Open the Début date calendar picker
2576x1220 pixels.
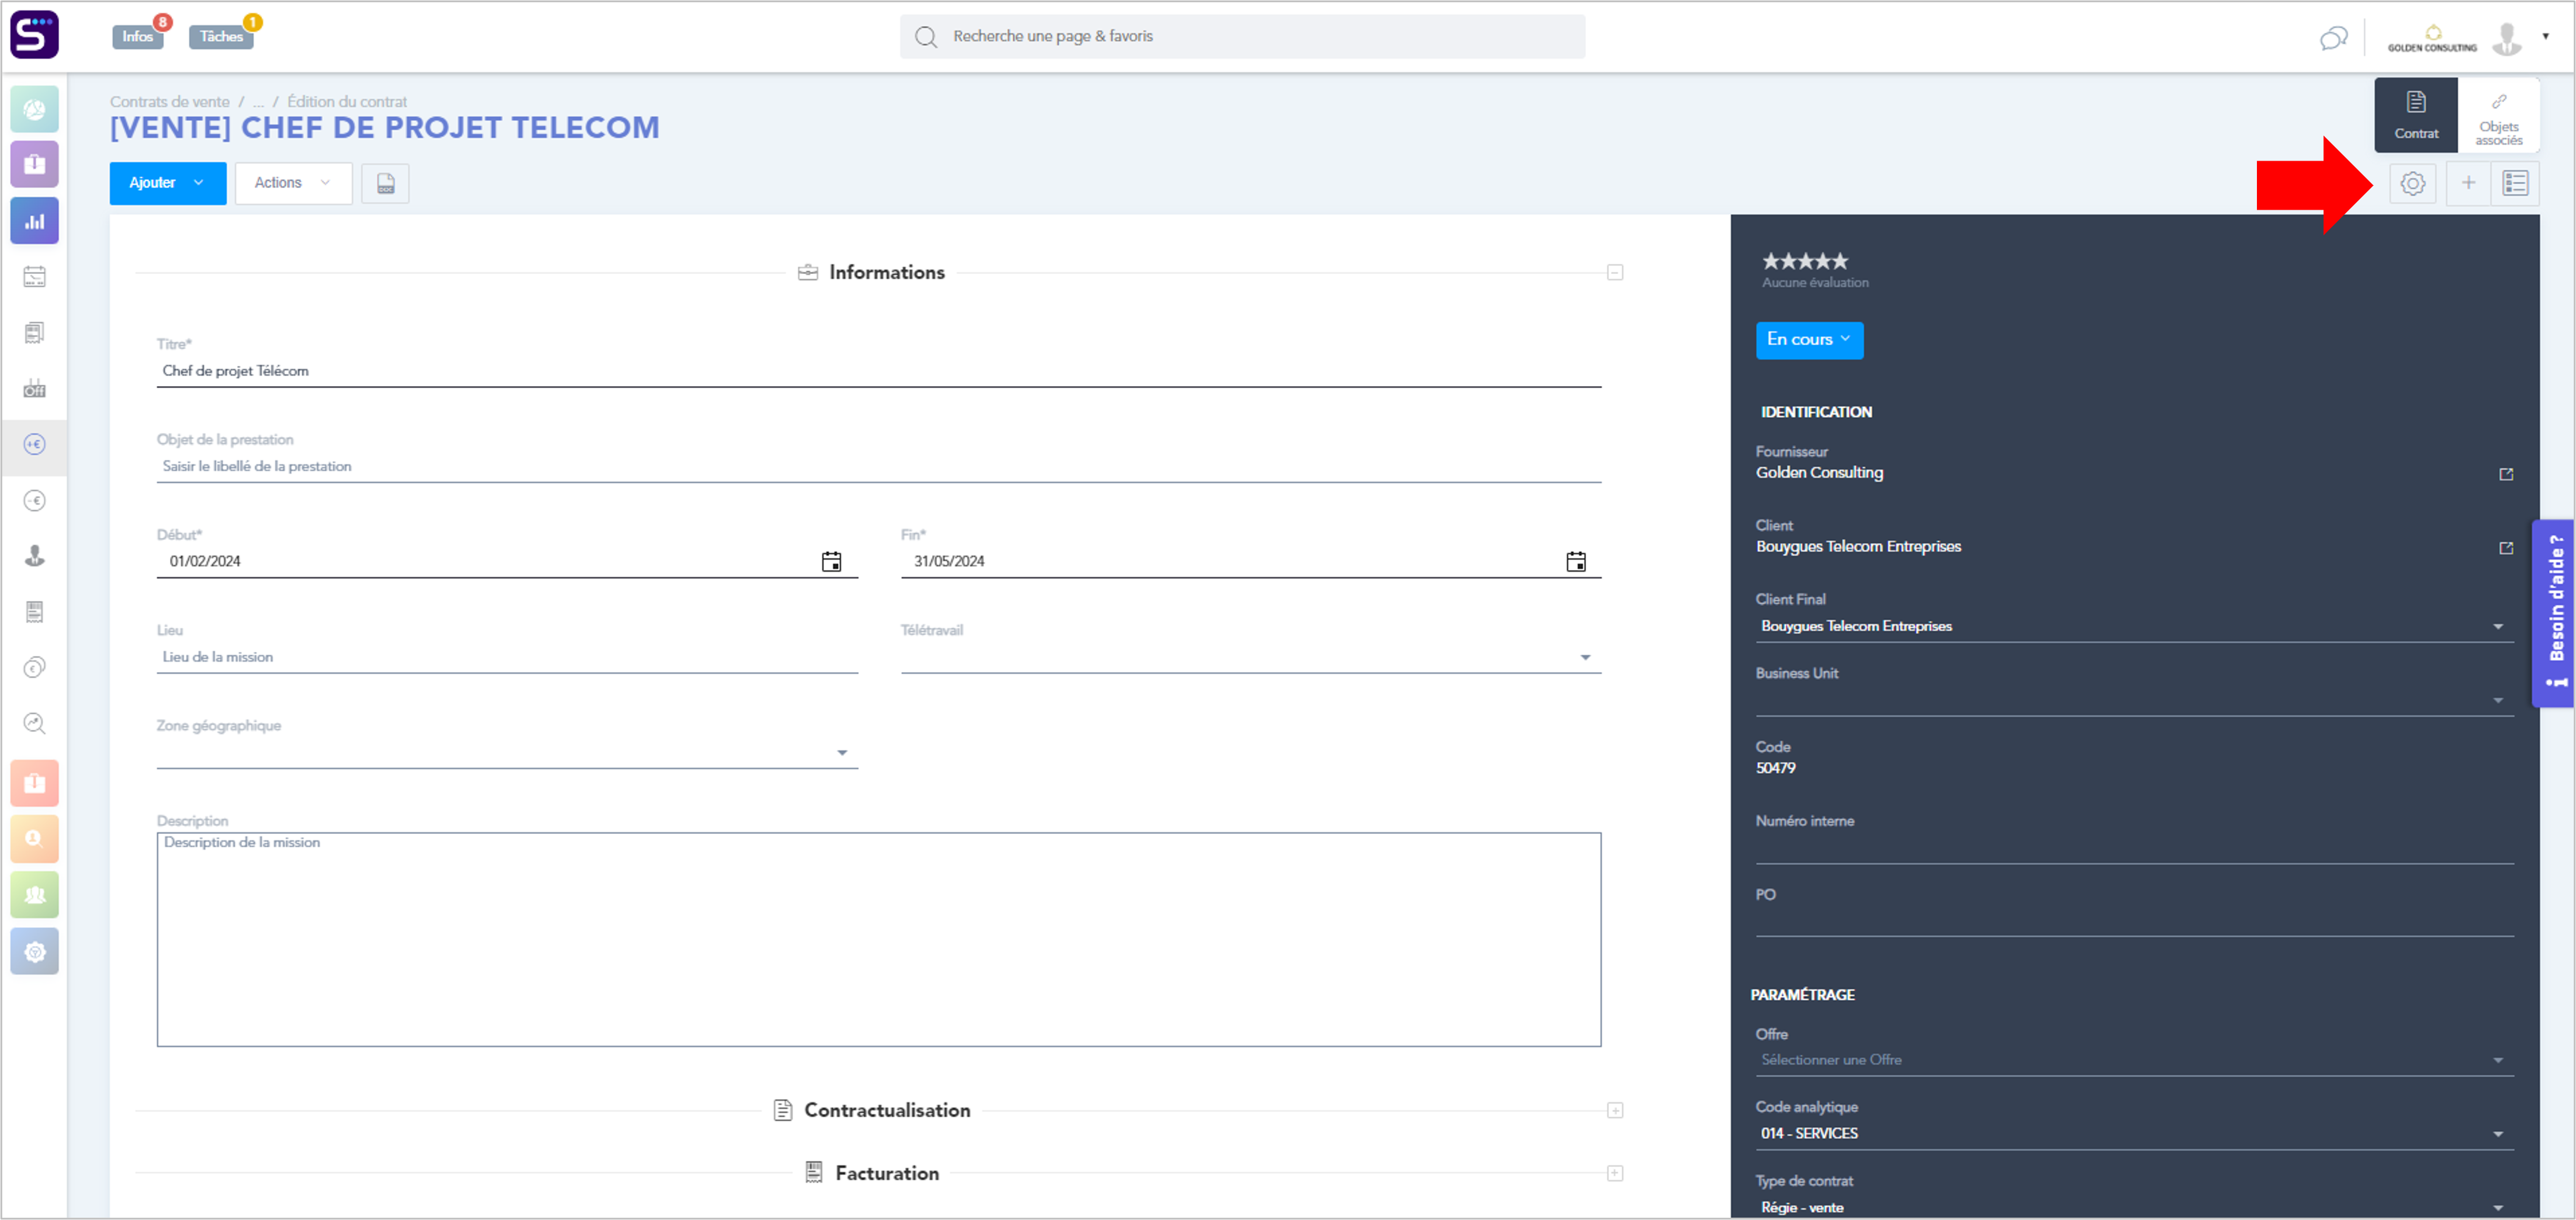tap(831, 562)
